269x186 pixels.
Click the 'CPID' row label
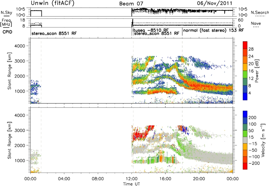click(7, 32)
